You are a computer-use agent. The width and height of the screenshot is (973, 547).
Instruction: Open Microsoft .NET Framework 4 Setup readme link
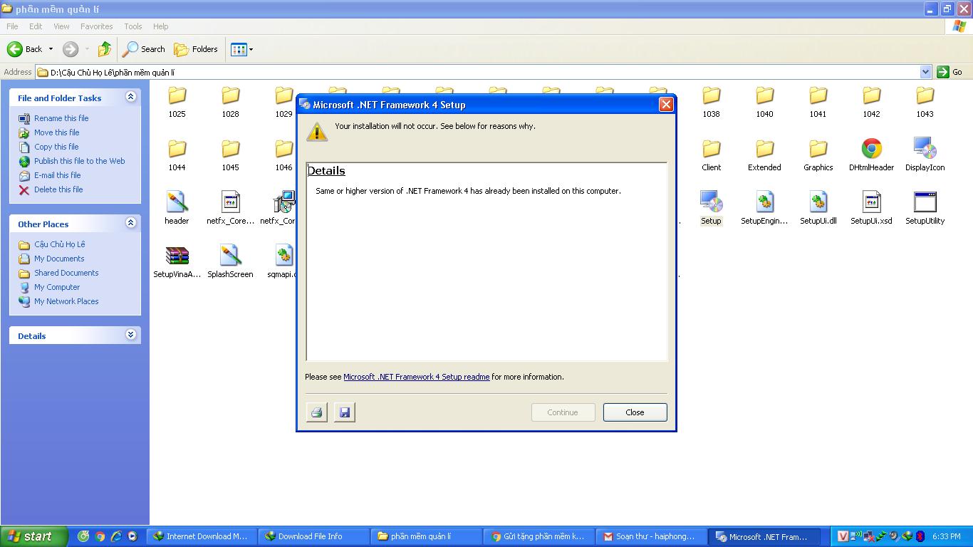pos(416,377)
